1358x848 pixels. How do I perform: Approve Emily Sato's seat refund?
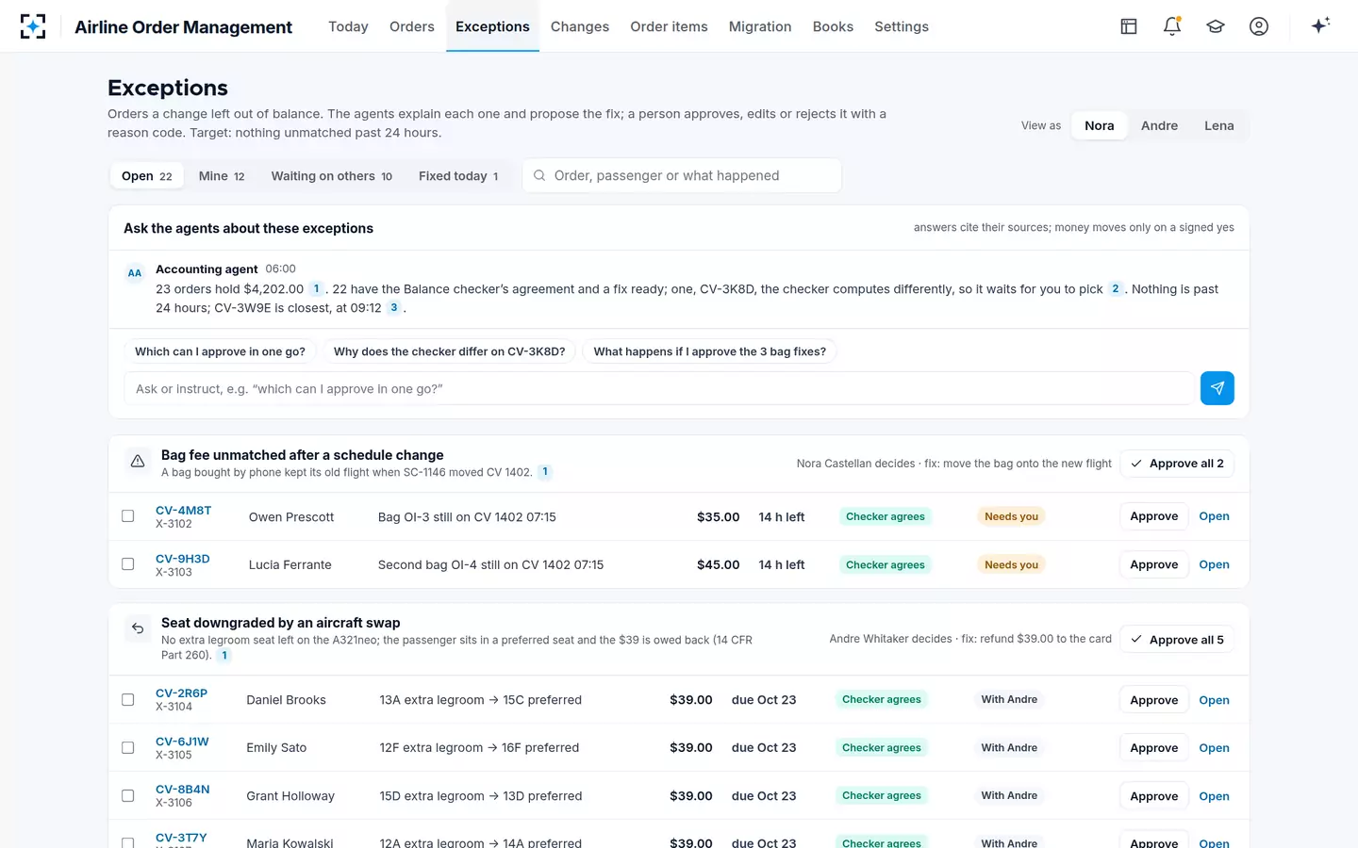pyautogui.click(x=1154, y=748)
